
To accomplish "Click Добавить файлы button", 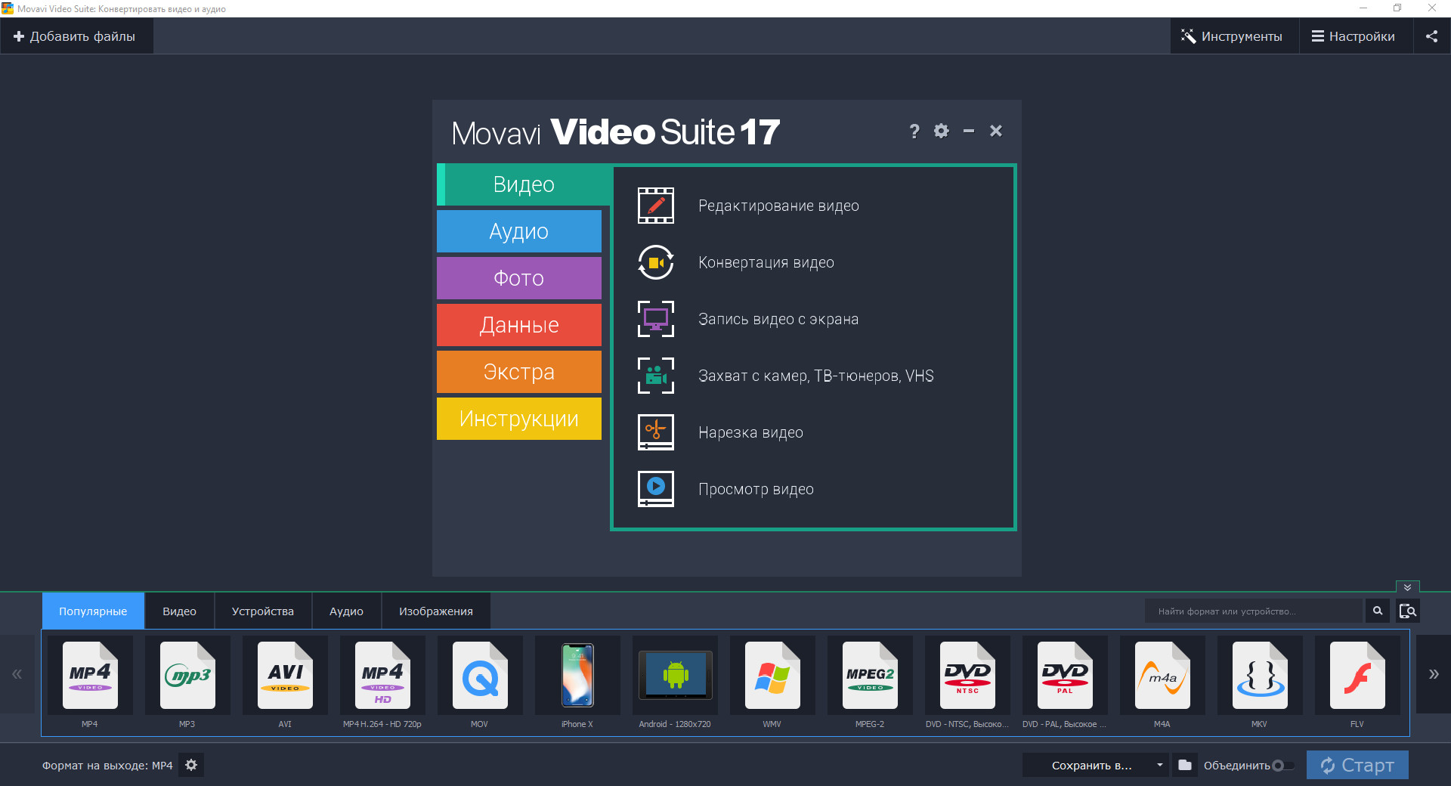I will pyautogui.click(x=76, y=36).
